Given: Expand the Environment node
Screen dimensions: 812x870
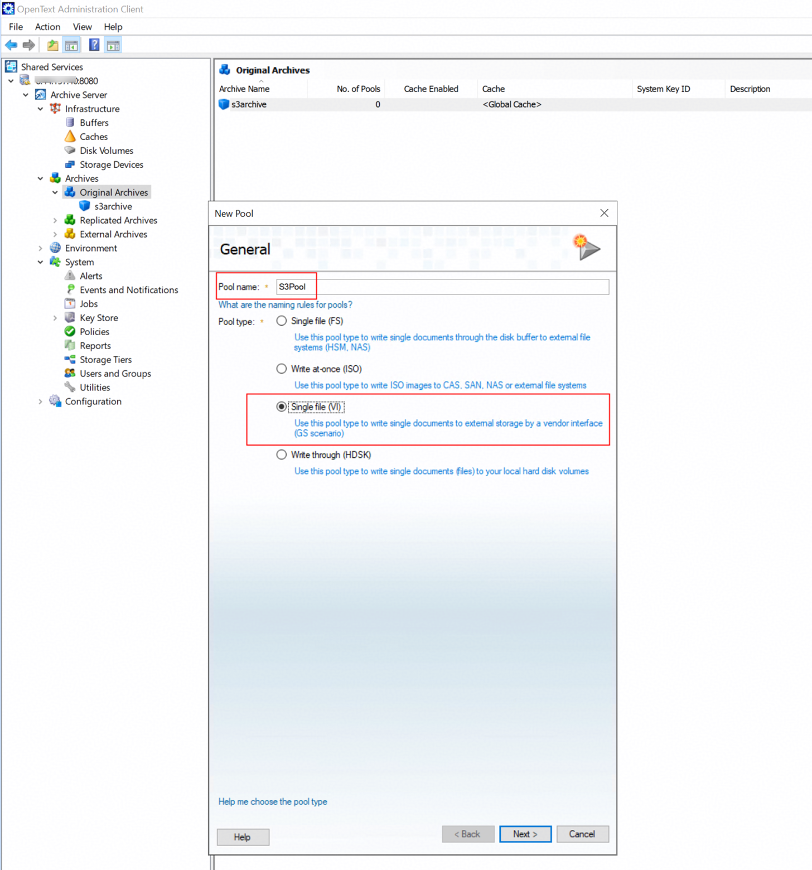Looking at the screenshot, I should tap(40, 248).
